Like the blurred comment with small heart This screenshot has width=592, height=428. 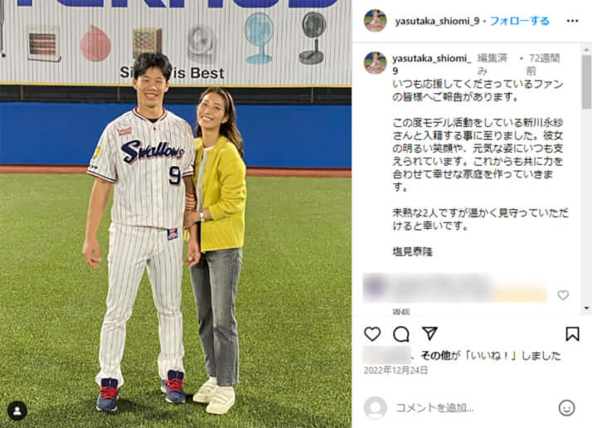tap(563, 295)
